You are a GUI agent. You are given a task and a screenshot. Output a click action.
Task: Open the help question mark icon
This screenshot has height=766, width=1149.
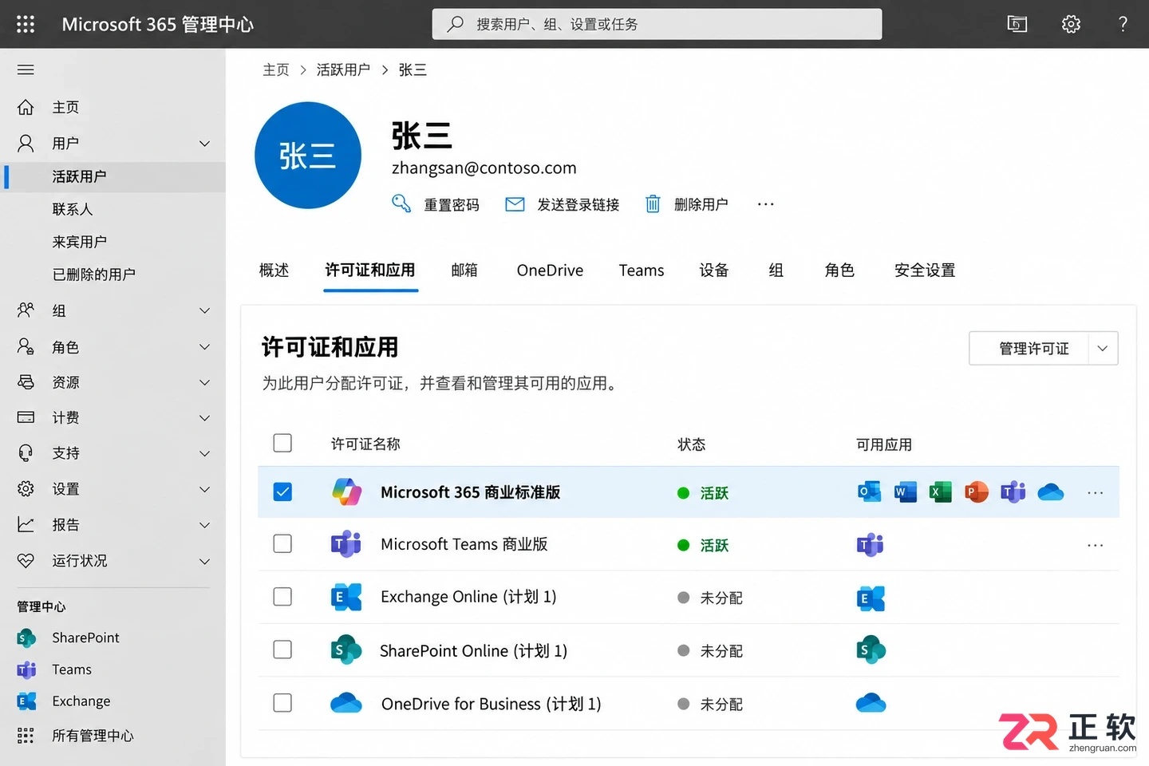point(1123,24)
